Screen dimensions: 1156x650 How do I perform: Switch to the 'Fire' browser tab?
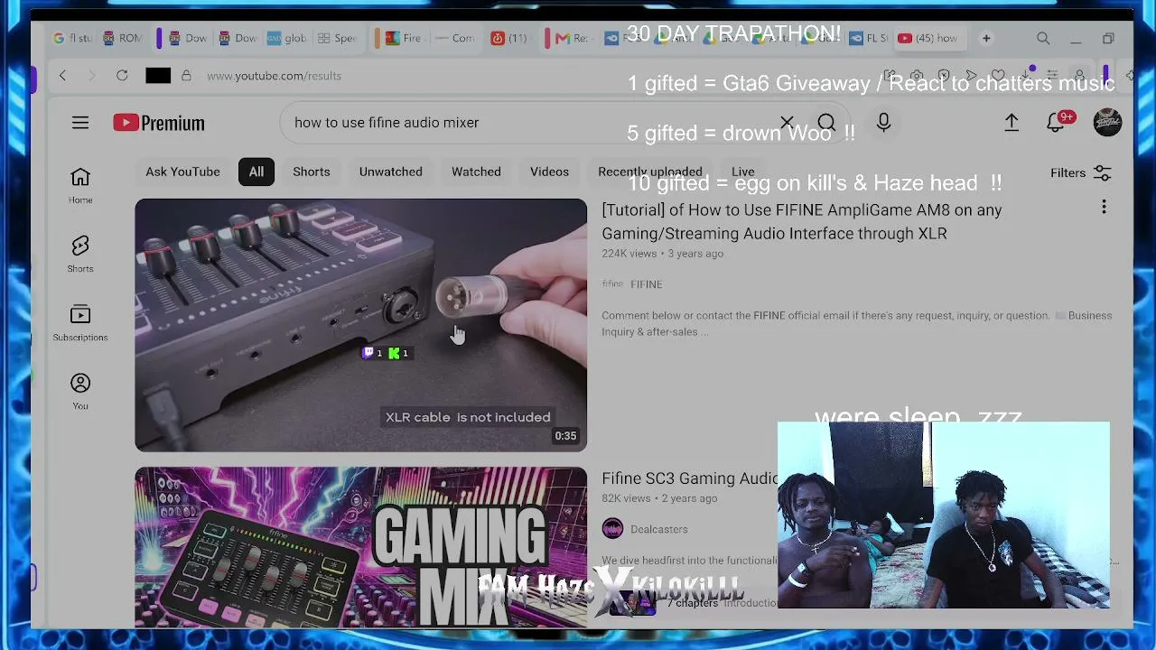coord(403,38)
